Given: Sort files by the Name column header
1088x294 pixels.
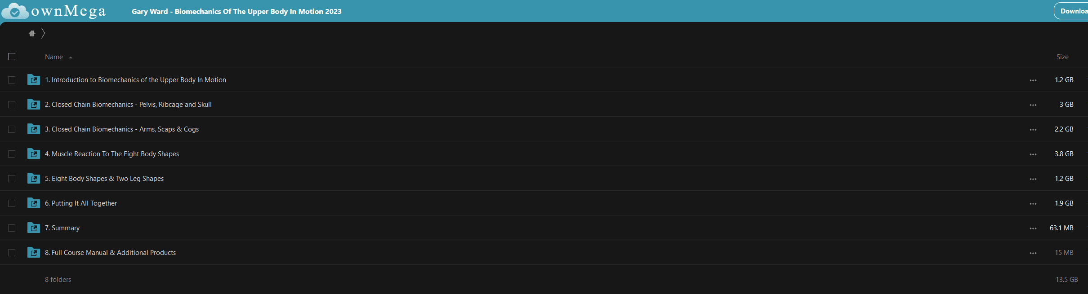Looking at the screenshot, I should pos(54,57).
